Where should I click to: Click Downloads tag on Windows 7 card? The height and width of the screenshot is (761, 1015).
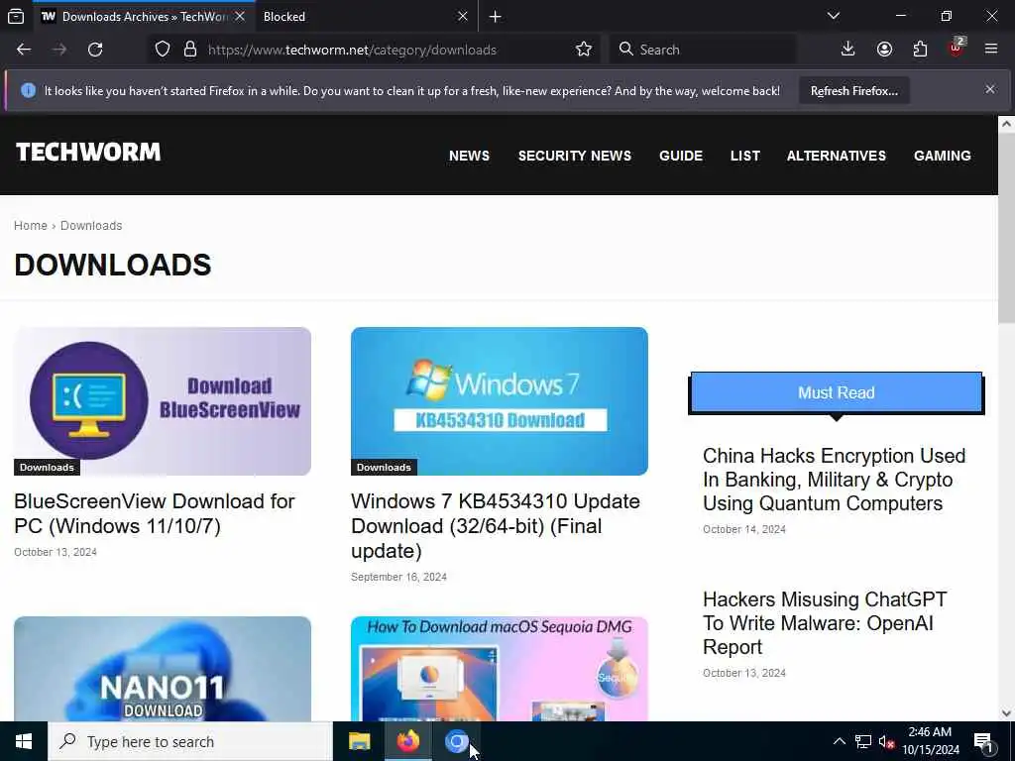point(384,468)
